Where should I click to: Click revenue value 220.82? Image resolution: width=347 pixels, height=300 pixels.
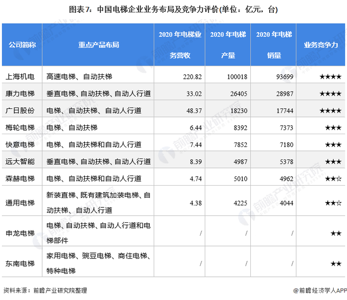click(192, 77)
